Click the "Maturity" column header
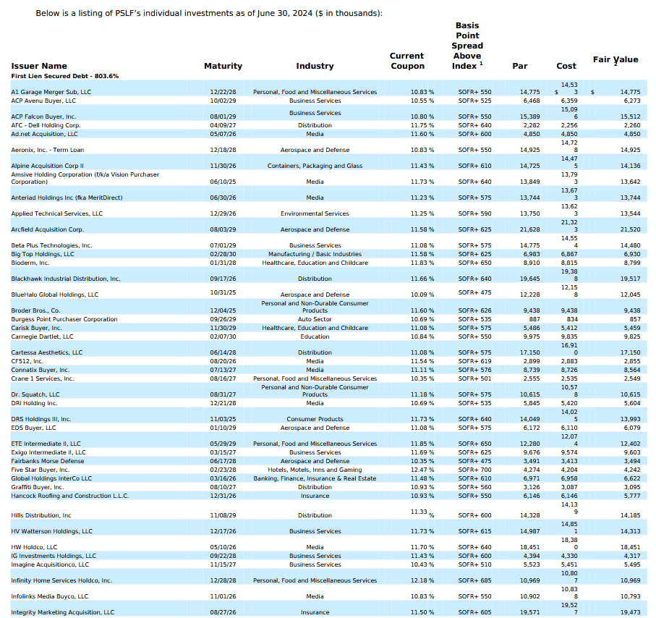 point(223,66)
